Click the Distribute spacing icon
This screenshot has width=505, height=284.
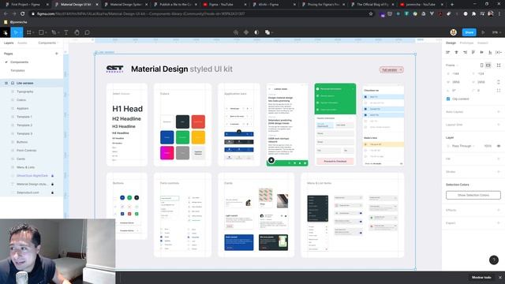click(498, 52)
